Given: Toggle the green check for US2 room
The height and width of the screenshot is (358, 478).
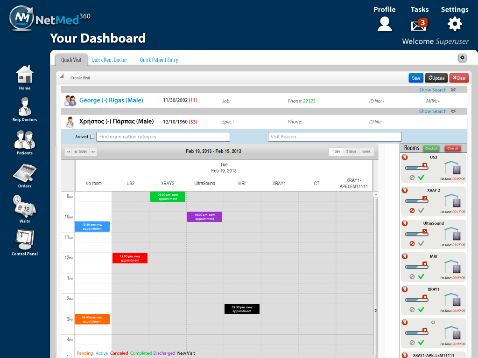Looking at the screenshot, I should (421, 178).
